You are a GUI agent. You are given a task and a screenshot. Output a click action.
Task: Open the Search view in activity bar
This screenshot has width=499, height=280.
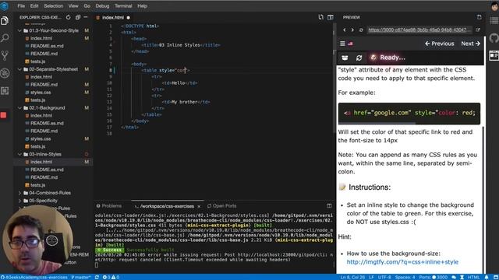[x=5, y=38]
